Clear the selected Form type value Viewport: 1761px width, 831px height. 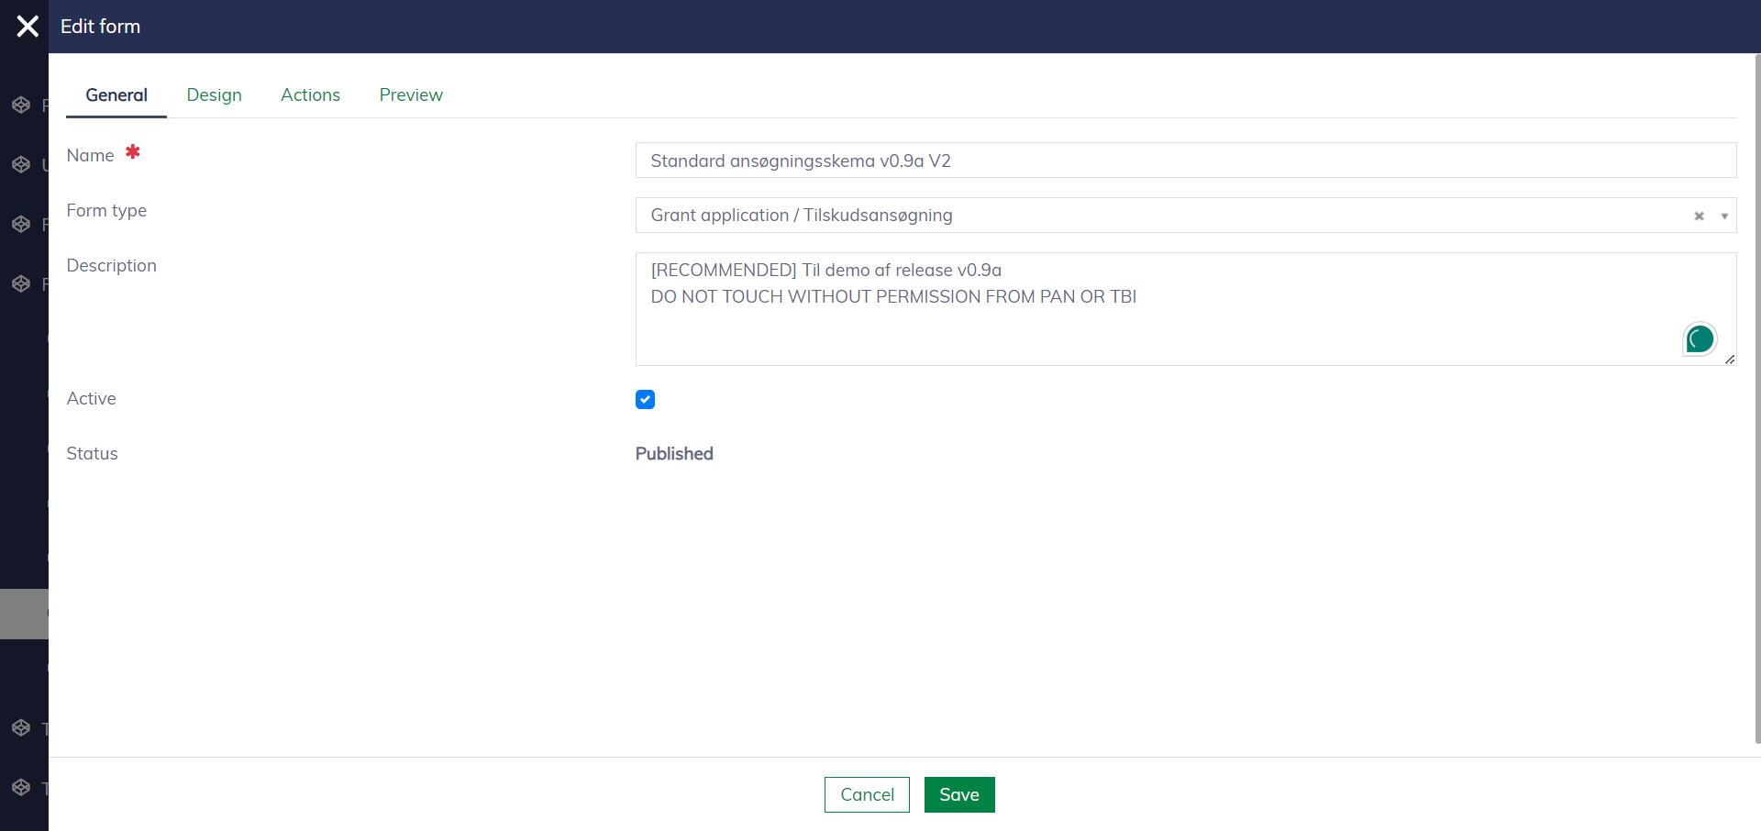(1699, 216)
